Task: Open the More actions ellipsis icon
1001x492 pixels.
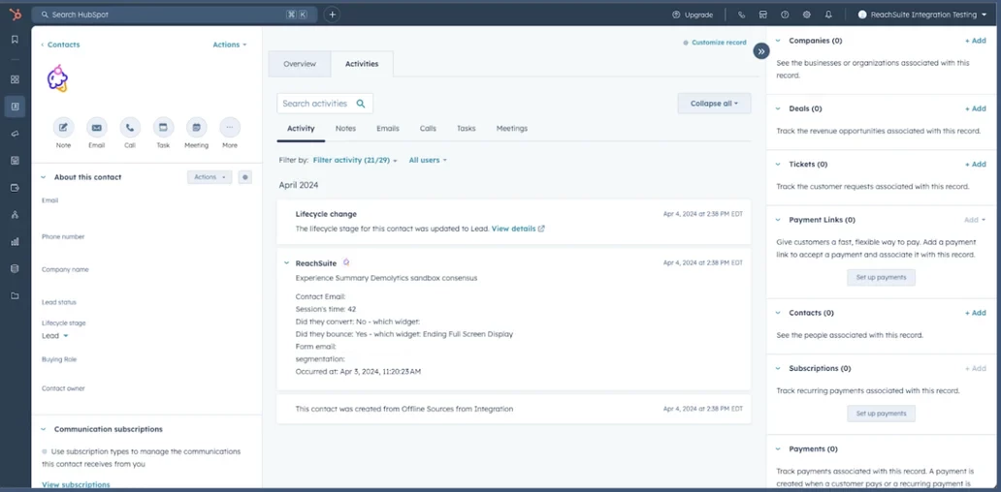Action: click(230, 128)
